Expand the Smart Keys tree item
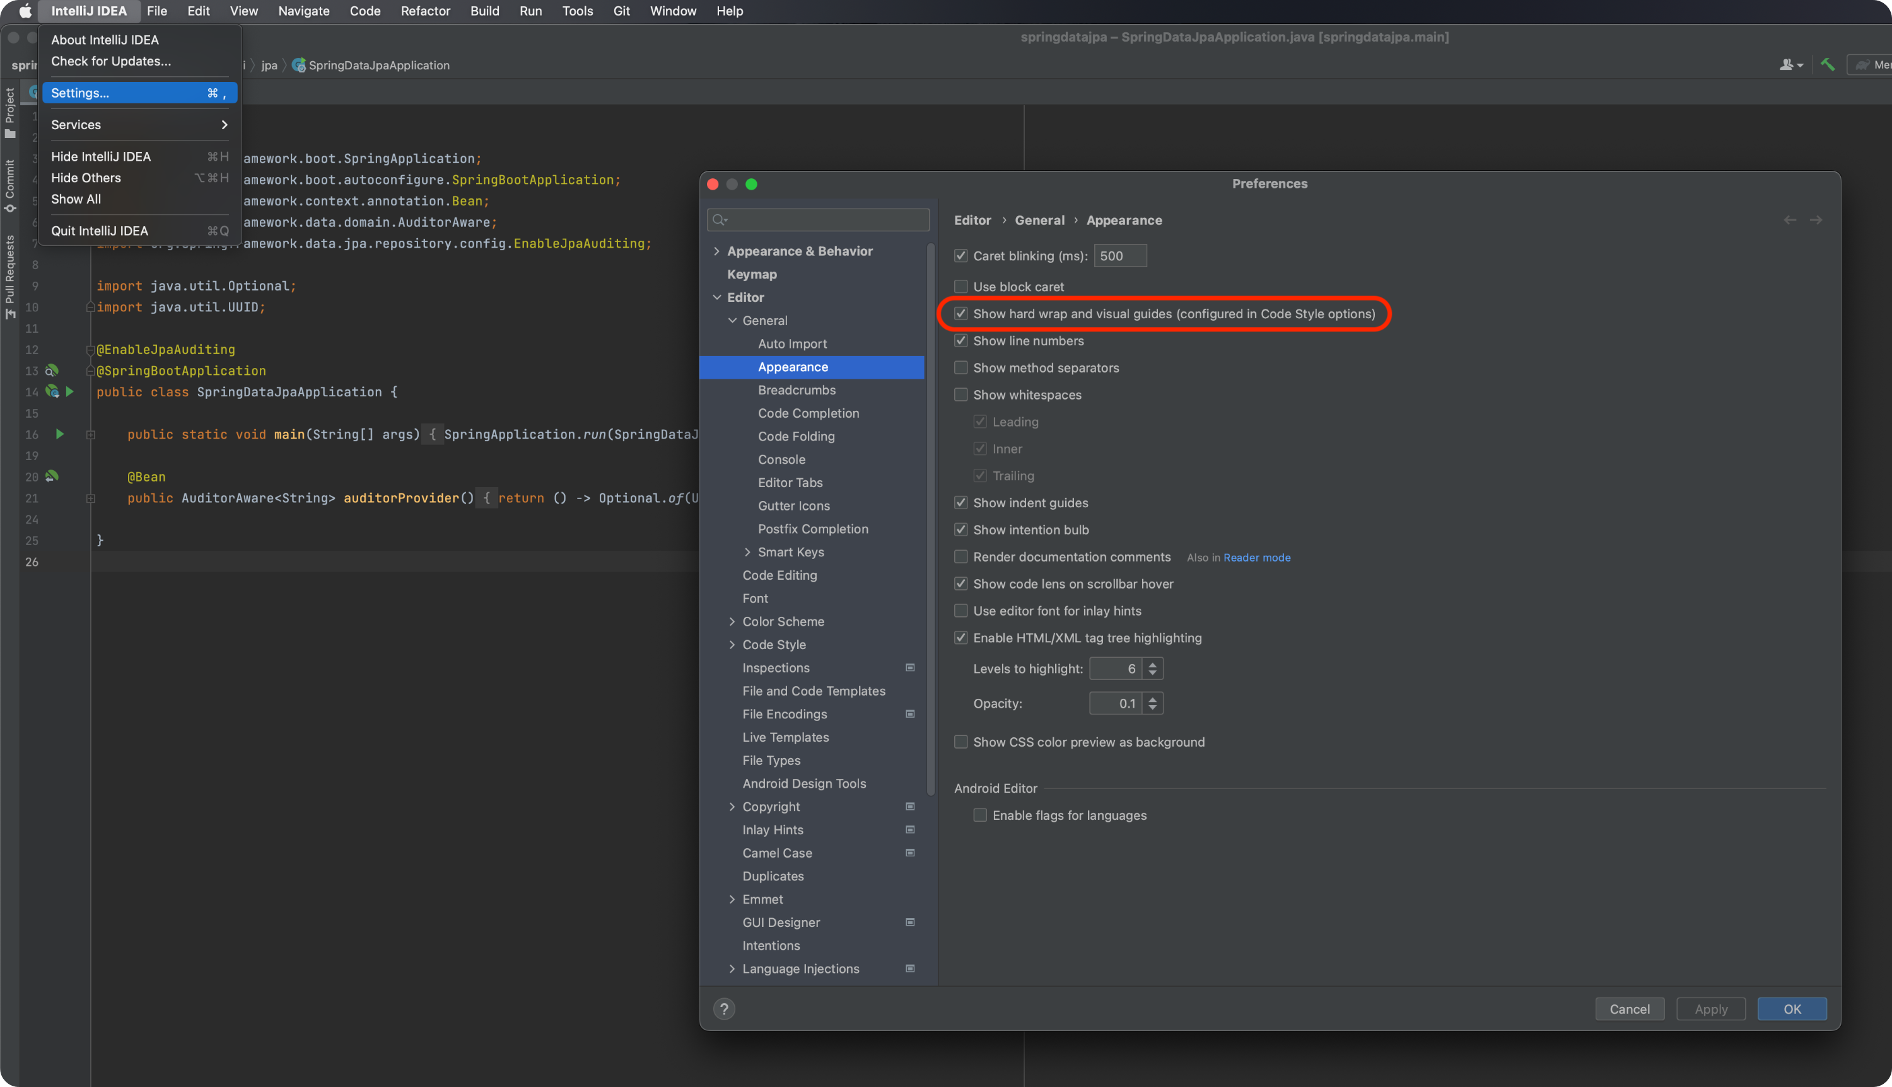Viewport: 1892px width, 1087px height. coord(747,552)
